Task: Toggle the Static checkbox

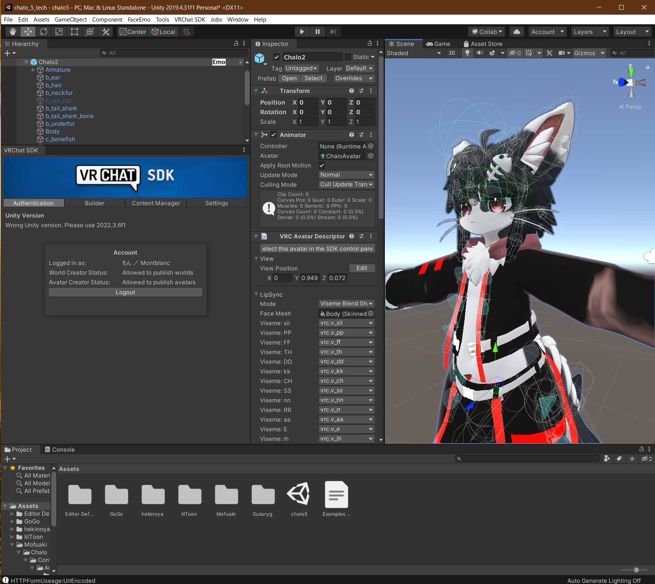Action: pyautogui.click(x=348, y=57)
